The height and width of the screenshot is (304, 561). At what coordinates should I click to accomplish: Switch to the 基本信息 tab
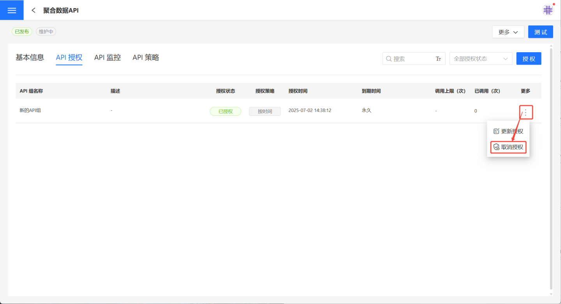pos(30,58)
